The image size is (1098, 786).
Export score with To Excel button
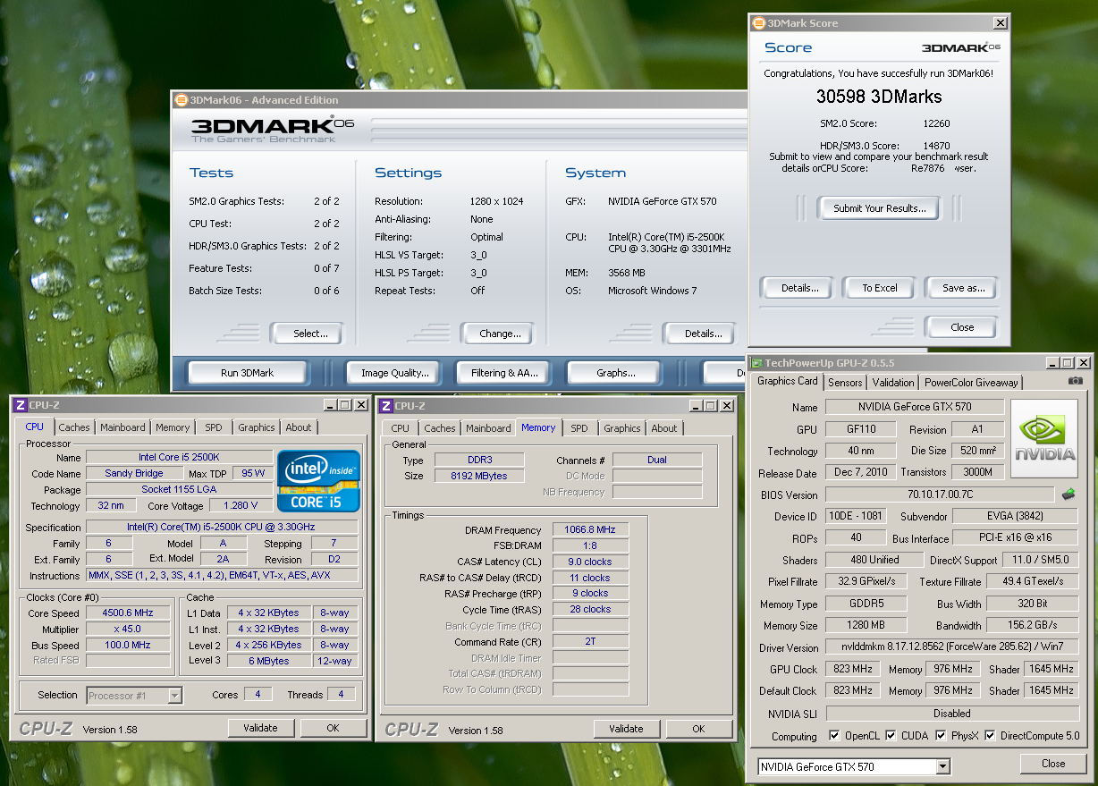(880, 288)
